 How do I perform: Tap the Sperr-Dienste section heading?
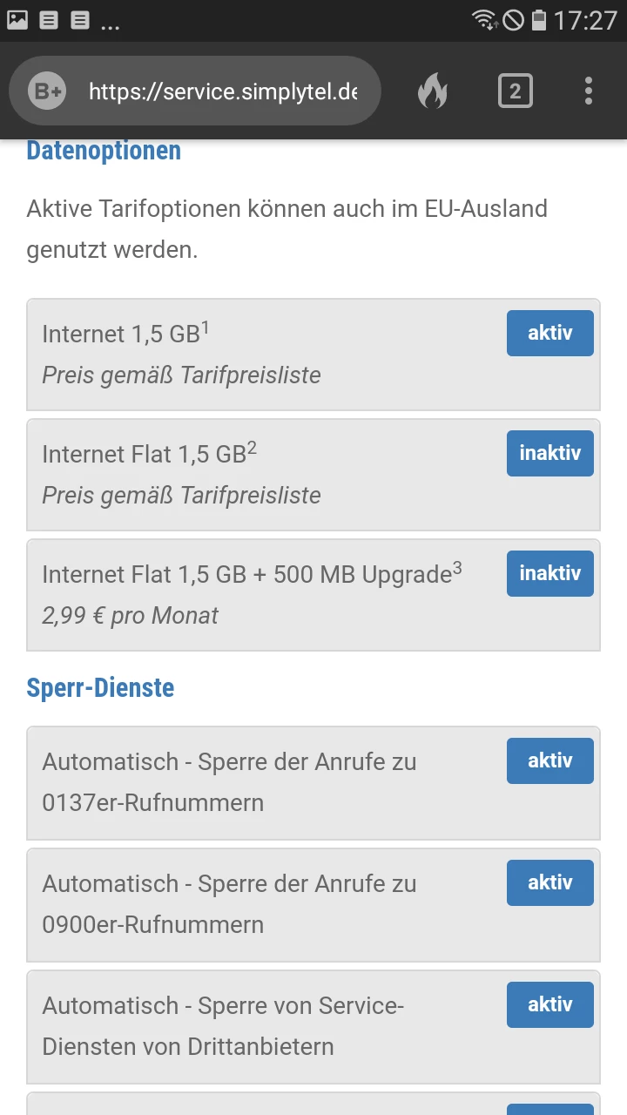(100, 687)
